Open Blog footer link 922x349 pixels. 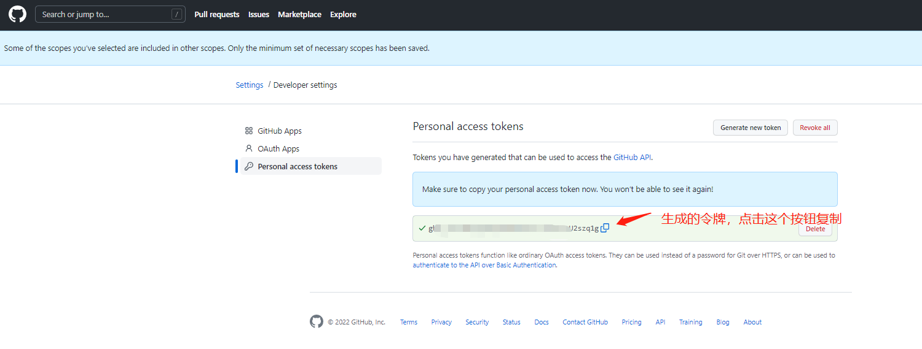click(x=723, y=322)
